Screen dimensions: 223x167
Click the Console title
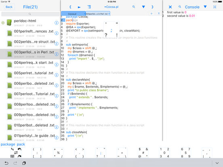tap(192, 7)
